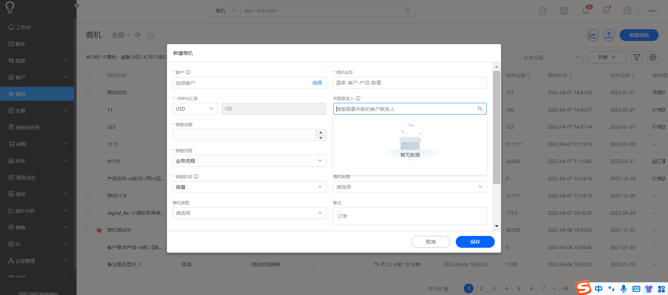The width and height of the screenshot is (668, 295).
Task: Open the help question mark icon
Action: [x=627, y=11]
